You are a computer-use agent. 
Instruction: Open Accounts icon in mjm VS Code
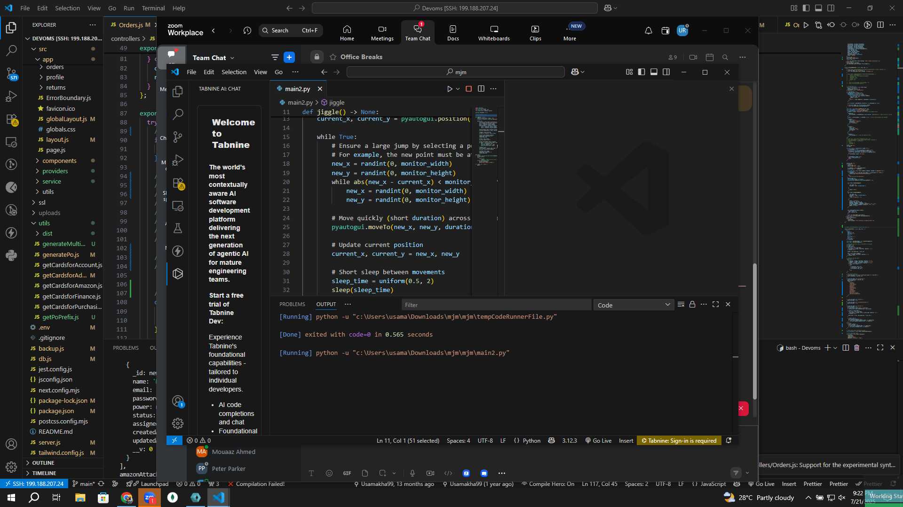click(x=178, y=401)
